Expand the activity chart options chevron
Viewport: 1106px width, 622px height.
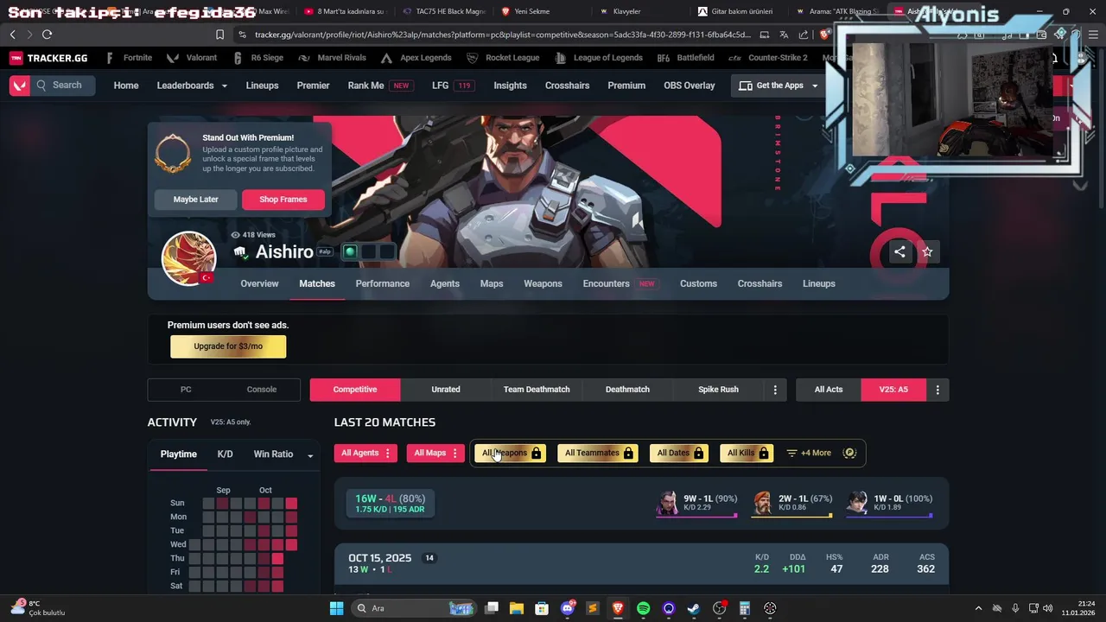310,455
